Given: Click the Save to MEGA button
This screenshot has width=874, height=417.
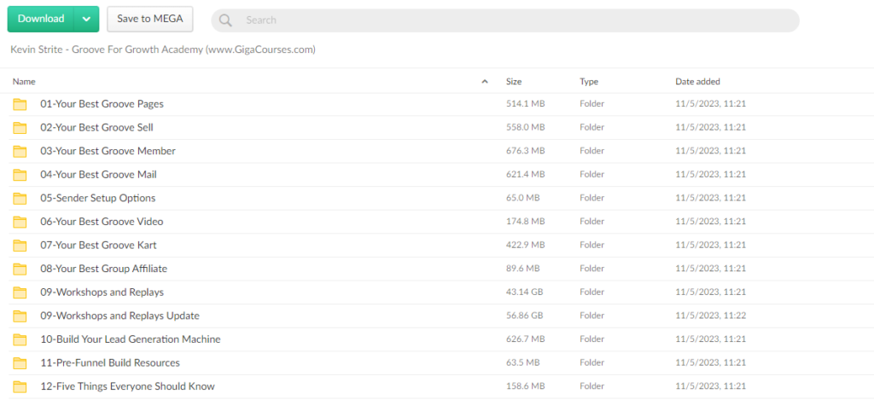Looking at the screenshot, I should 149,20.
